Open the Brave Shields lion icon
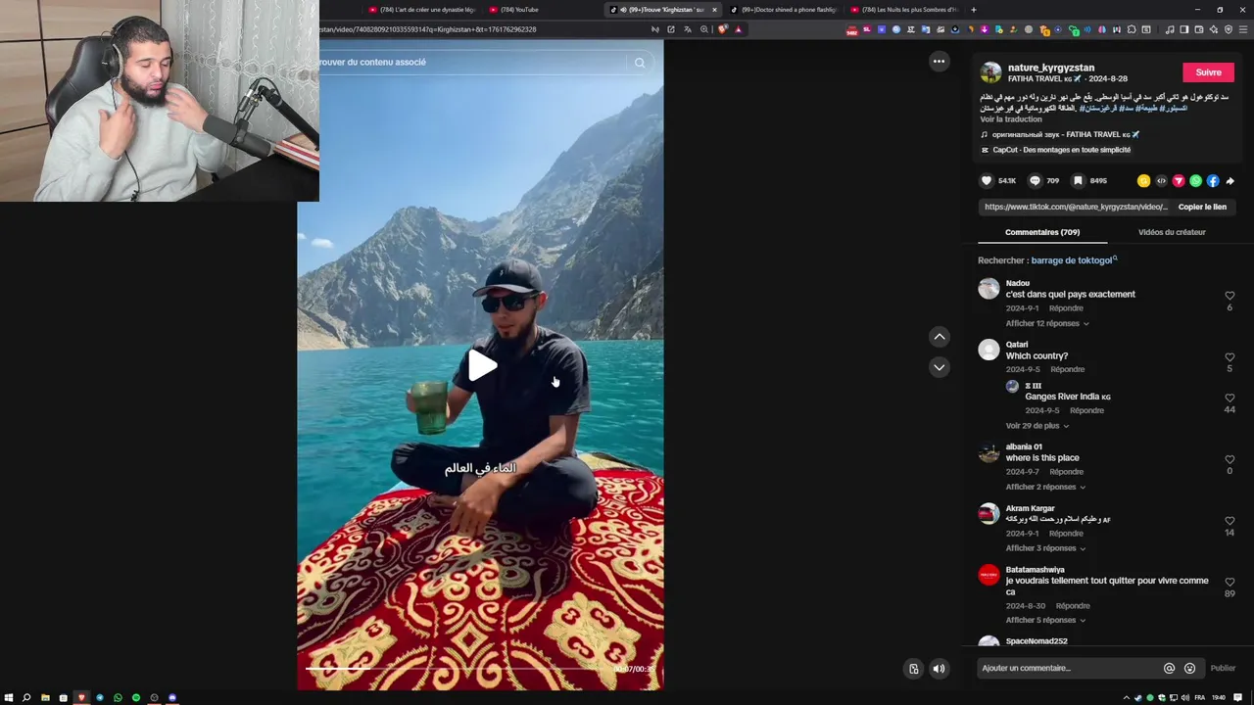 click(723, 29)
